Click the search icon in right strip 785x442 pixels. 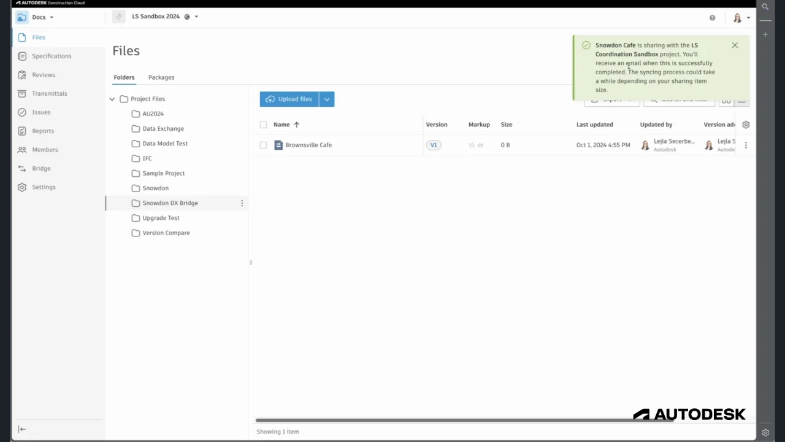tap(765, 7)
